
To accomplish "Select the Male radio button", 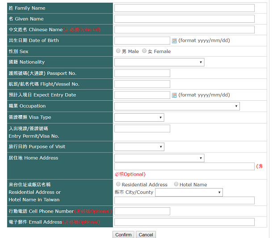I will [x=118, y=51].
